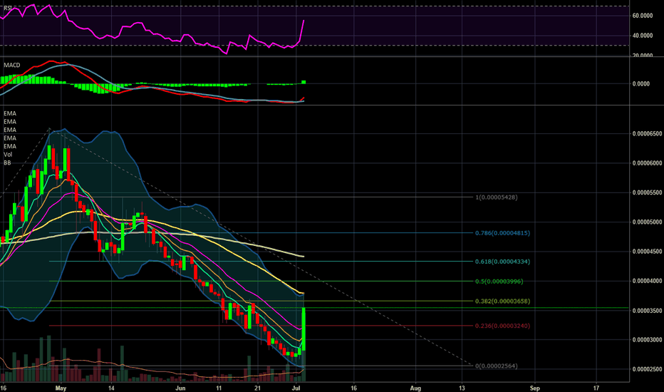Viewport: 664px width, 392px height.
Task: Select 0.00002500 on the price axis
Action: pyautogui.click(x=647, y=369)
